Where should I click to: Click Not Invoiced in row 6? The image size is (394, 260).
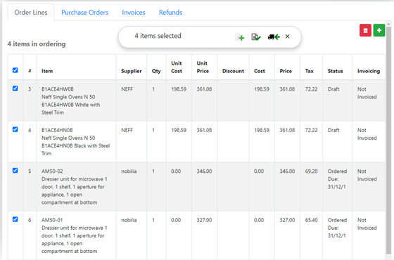point(367,224)
